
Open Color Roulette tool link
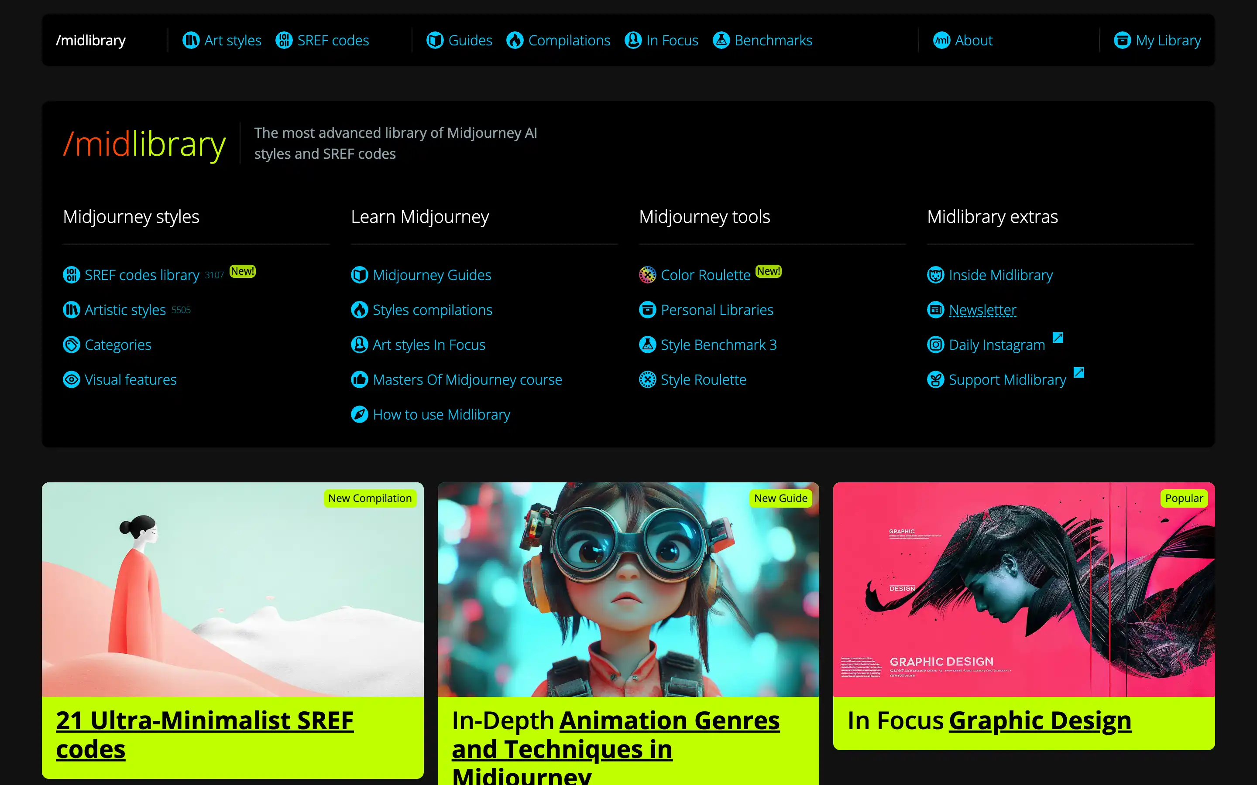[705, 275]
